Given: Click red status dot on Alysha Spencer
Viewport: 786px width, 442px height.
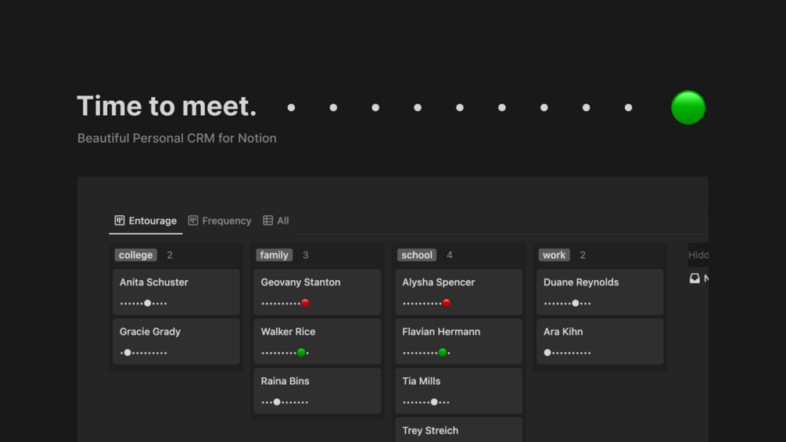Looking at the screenshot, I should click(x=447, y=303).
